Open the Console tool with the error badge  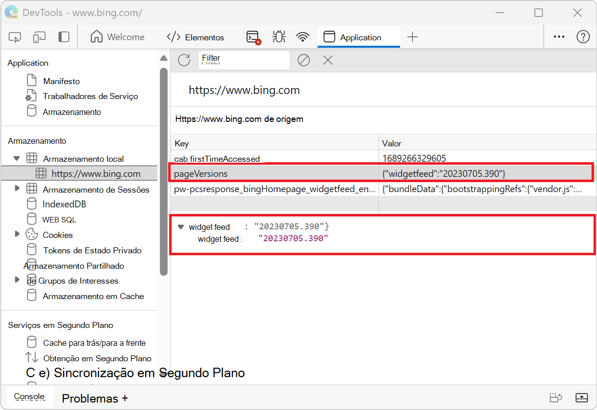[x=251, y=37]
